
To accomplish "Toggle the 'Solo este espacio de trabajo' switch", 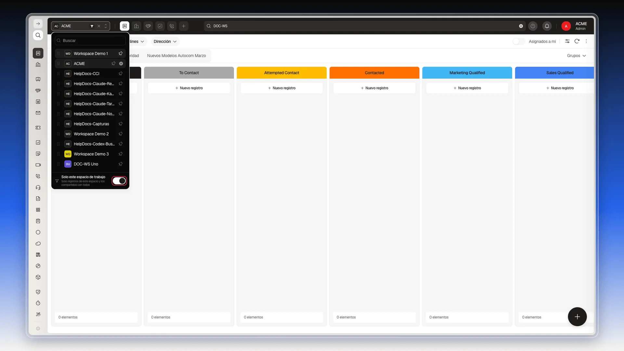I will click(119, 181).
